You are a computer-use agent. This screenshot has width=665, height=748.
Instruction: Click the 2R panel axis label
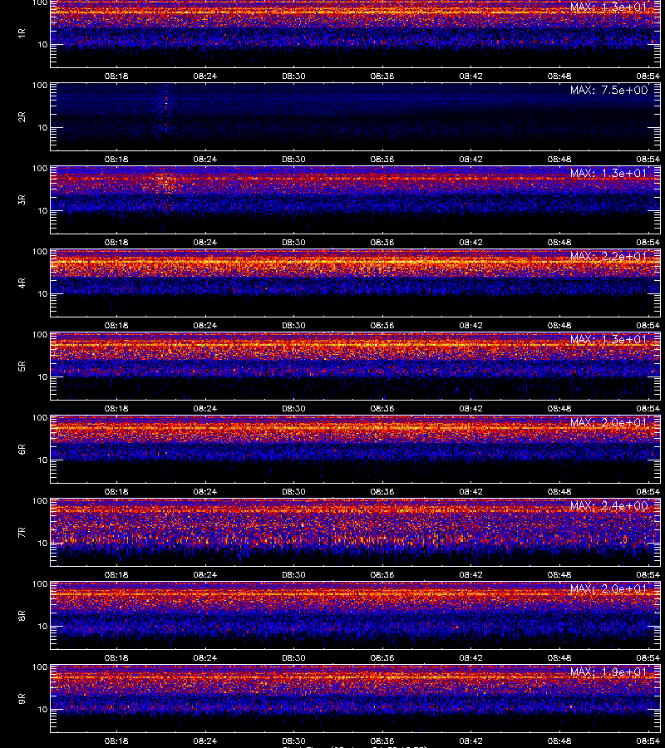click(22, 117)
